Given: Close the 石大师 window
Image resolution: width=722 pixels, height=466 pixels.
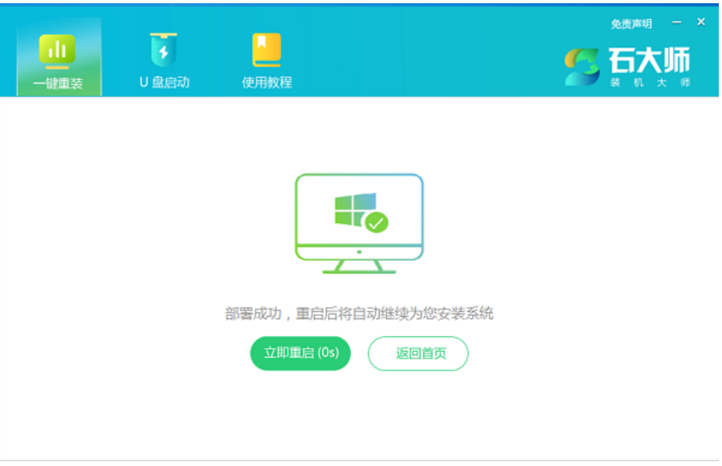Looking at the screenshot, I should pyautogui.click(x=701, y=22).
